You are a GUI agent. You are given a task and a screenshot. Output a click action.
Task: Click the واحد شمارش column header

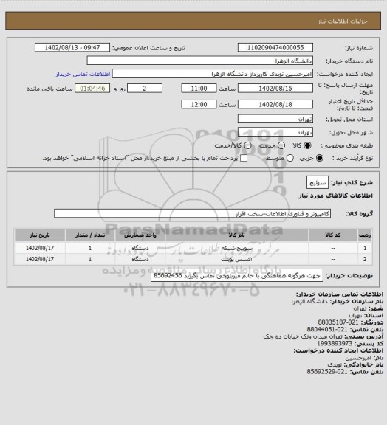tap(140, 235)
